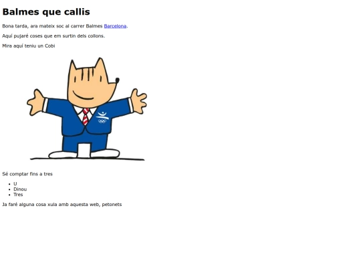Click Cobi's left outstretched hand

point(35,102)
